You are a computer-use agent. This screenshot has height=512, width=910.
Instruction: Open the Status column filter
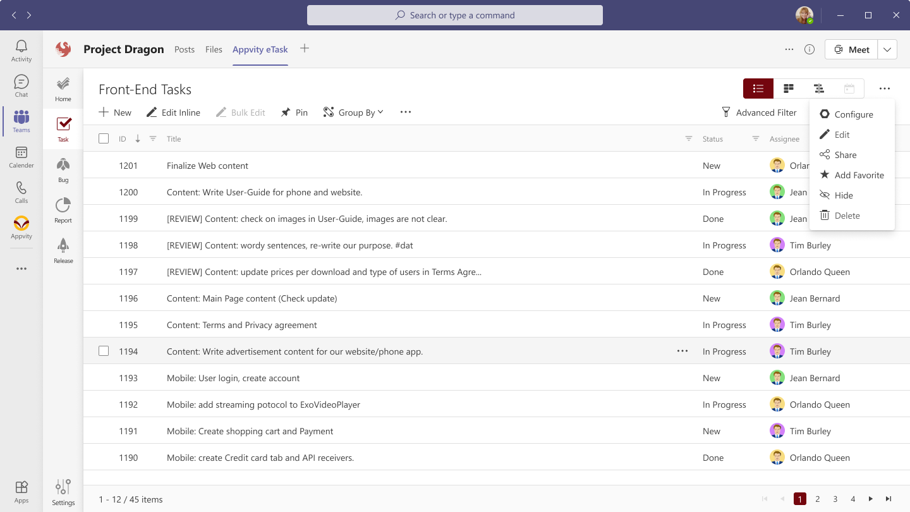(x=755, y=139)
